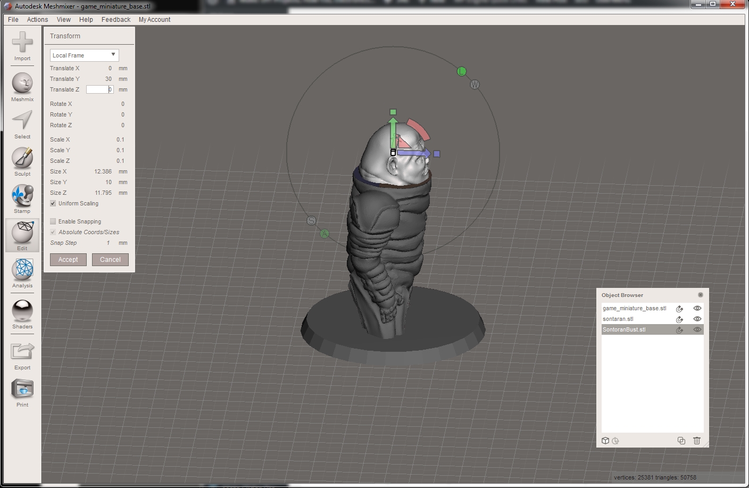Click the Size Y value 10

point(109,182)
